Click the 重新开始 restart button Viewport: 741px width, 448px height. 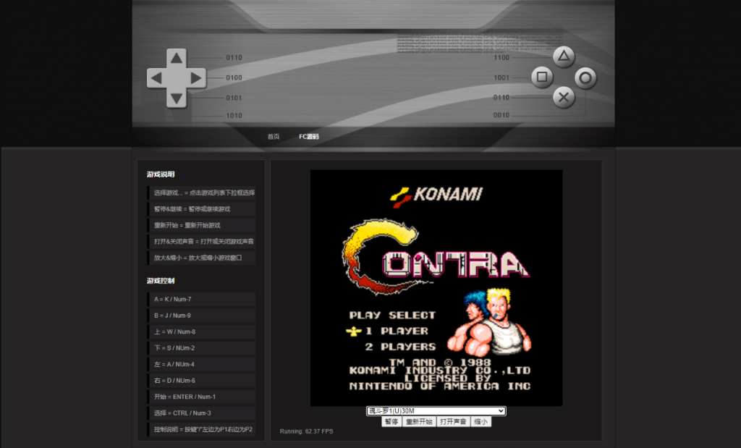(418, 421)
